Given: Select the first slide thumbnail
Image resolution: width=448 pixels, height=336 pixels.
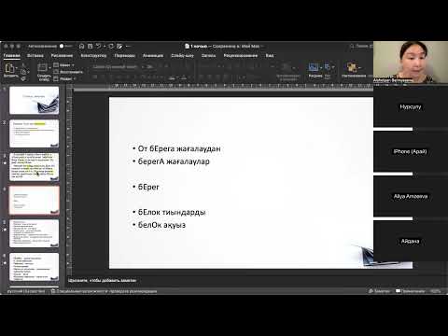Looking at the screenshot, I should [x=35, y=100].
